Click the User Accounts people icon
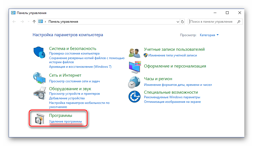This screenshot has width=253, height=146. (134, 52)
